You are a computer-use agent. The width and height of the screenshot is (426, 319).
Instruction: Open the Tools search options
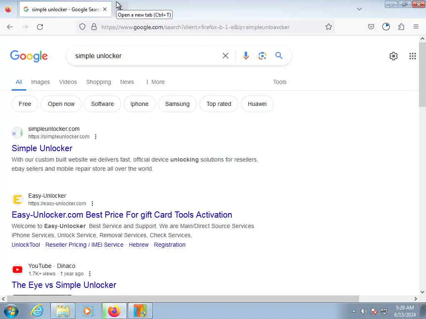[x=280, y=82]
